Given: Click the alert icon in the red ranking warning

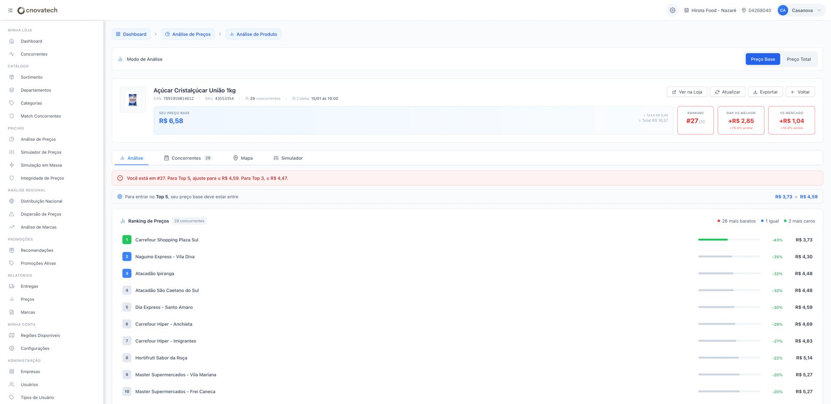Looking at the screenshot, I should tap(120, 178).
